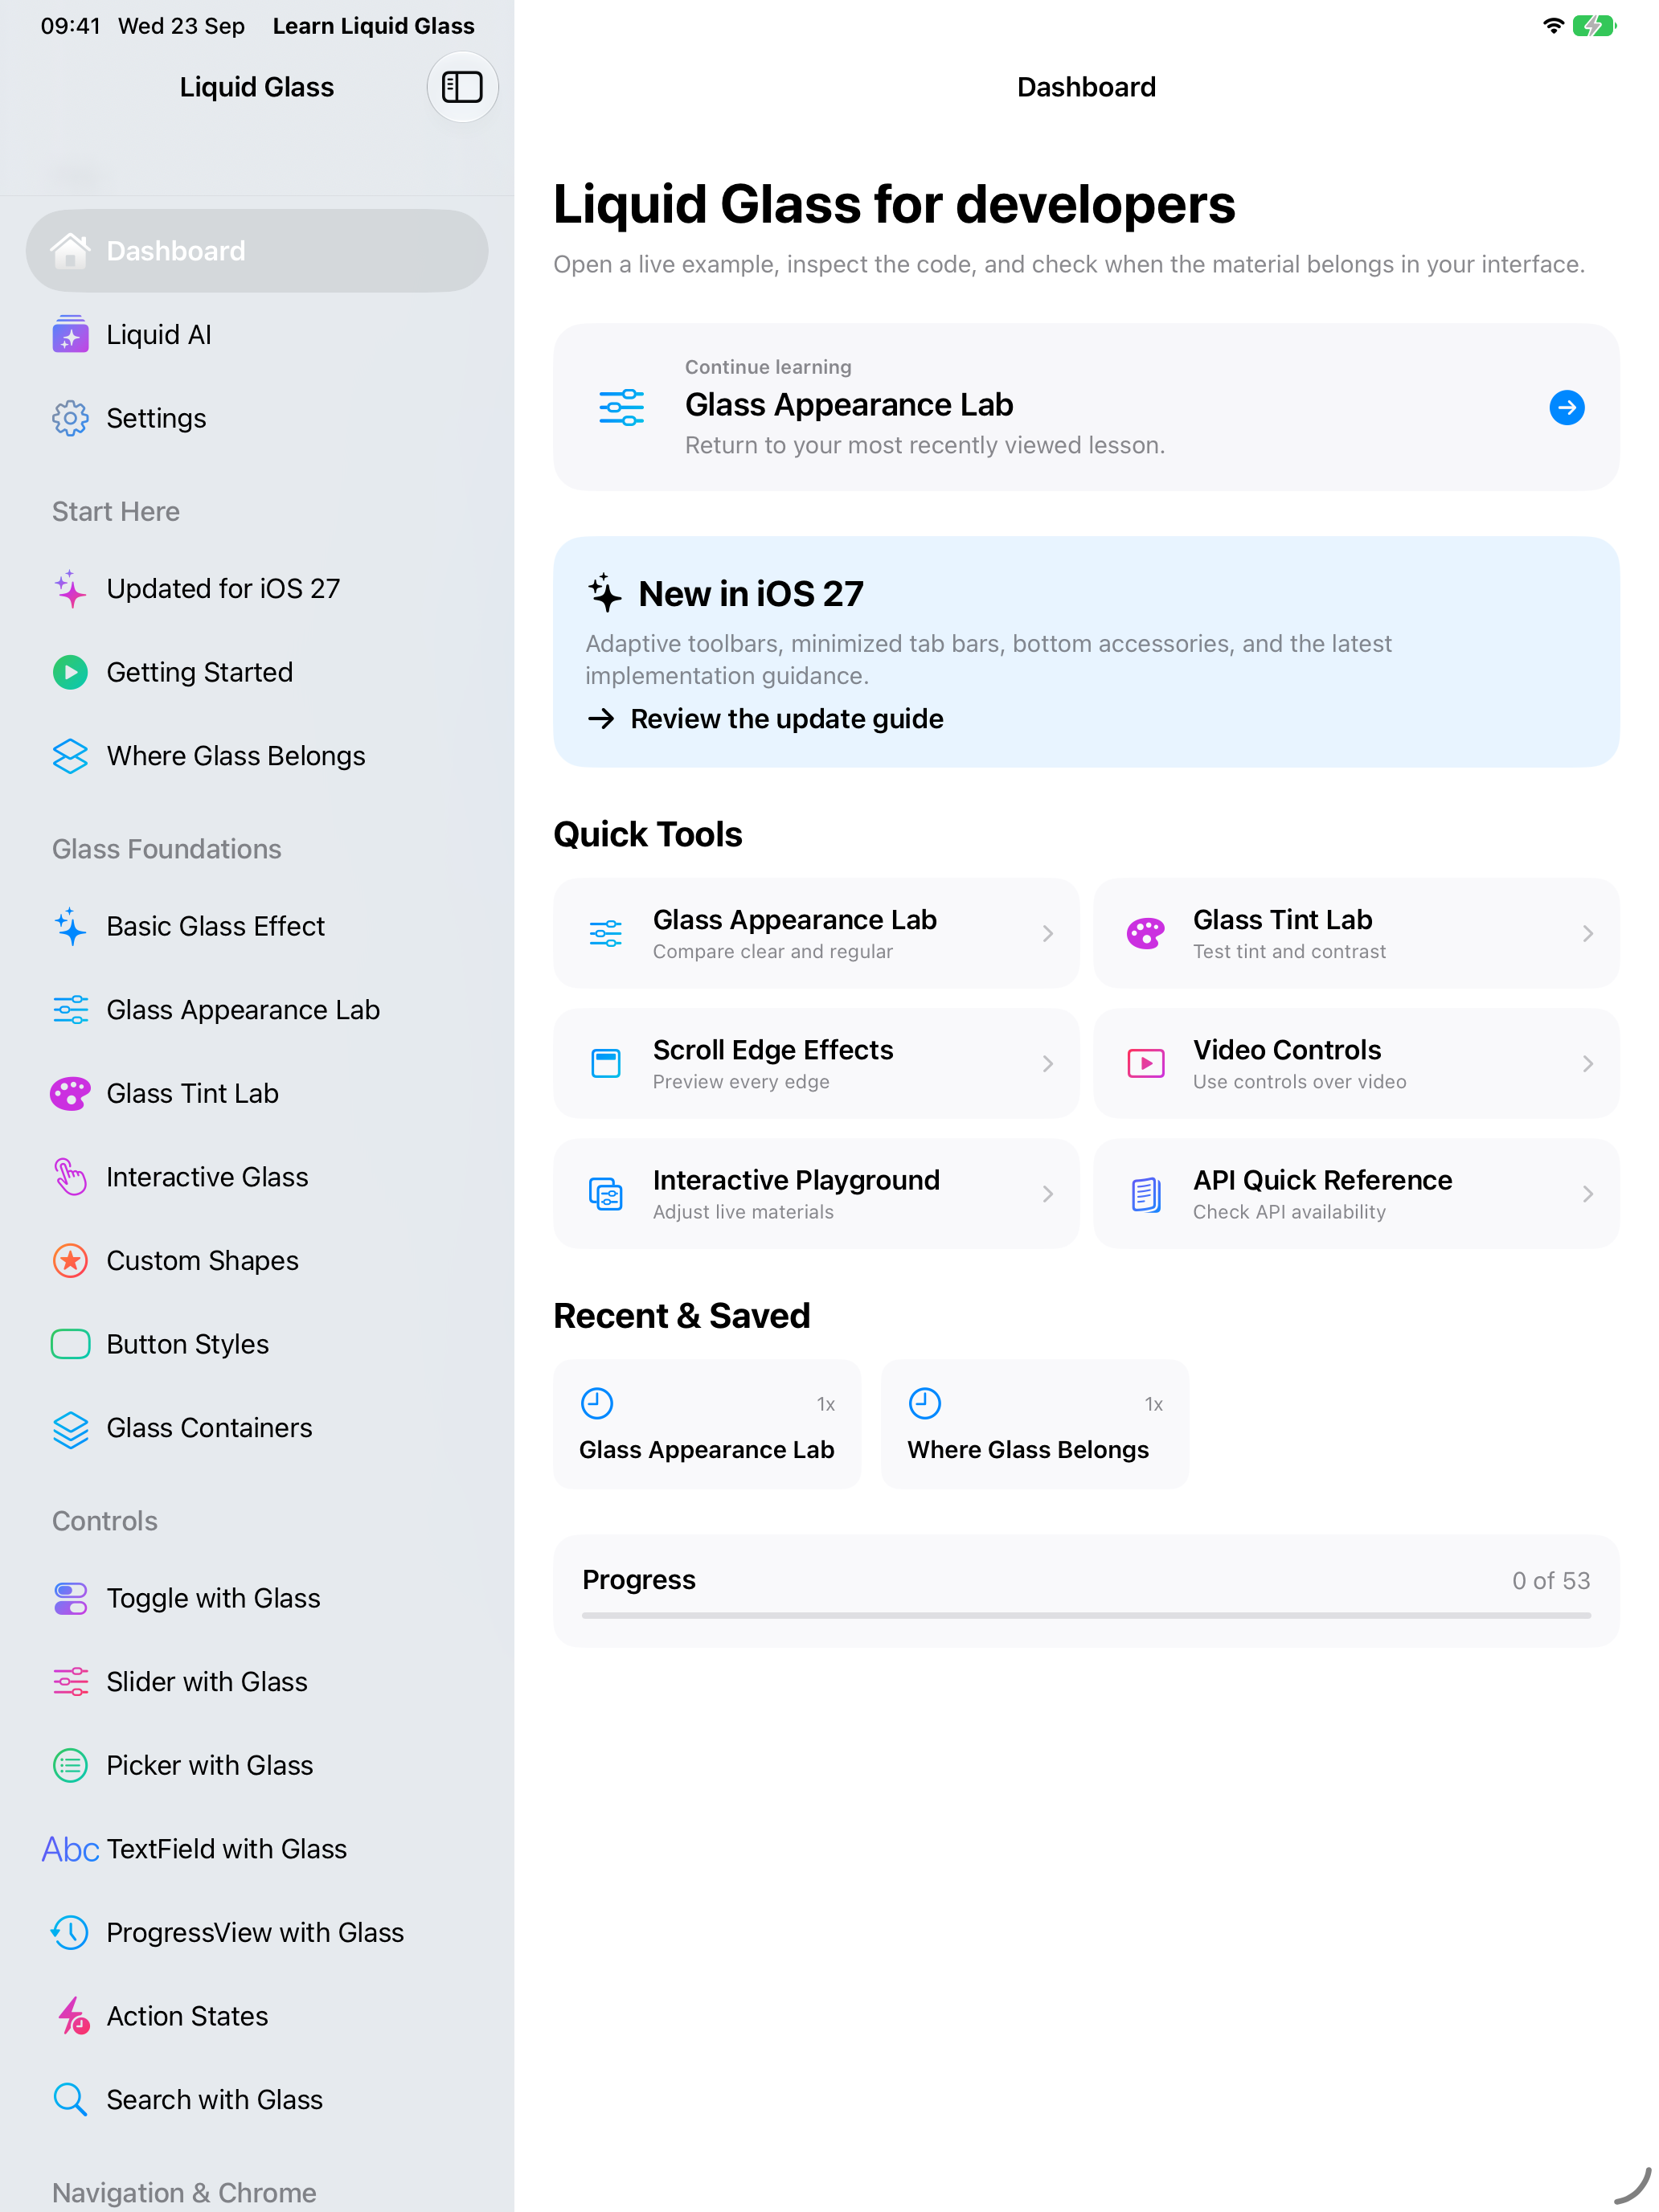The height and width of the screenshot is (2212, 1659).
Task: Click the Video Controls play-rectangle icon
Action: [1146, 1063]
